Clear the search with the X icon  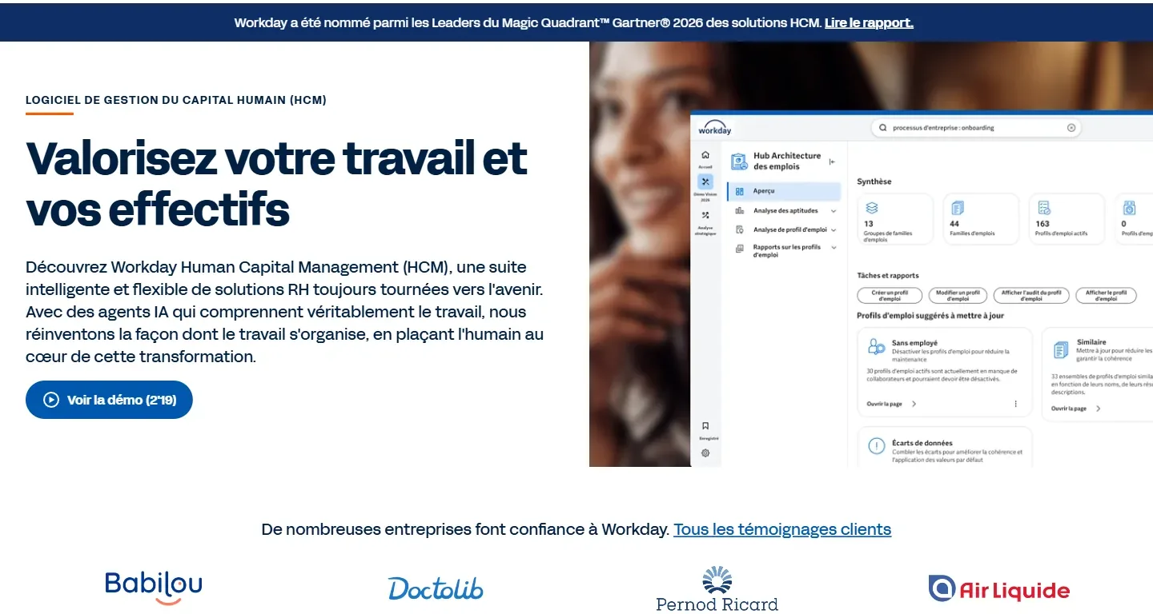1071,128
